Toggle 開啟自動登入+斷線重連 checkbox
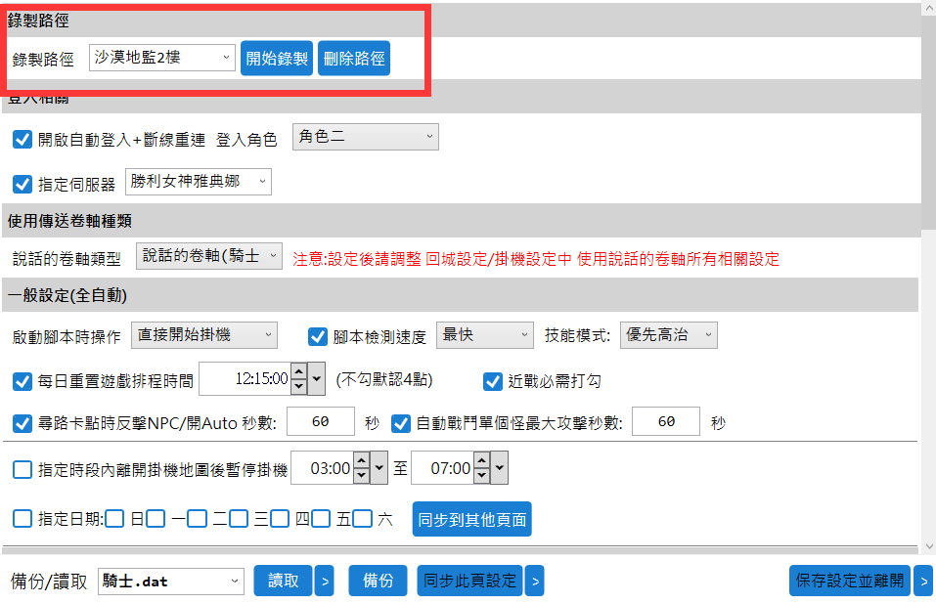 [x=22, y=139]
